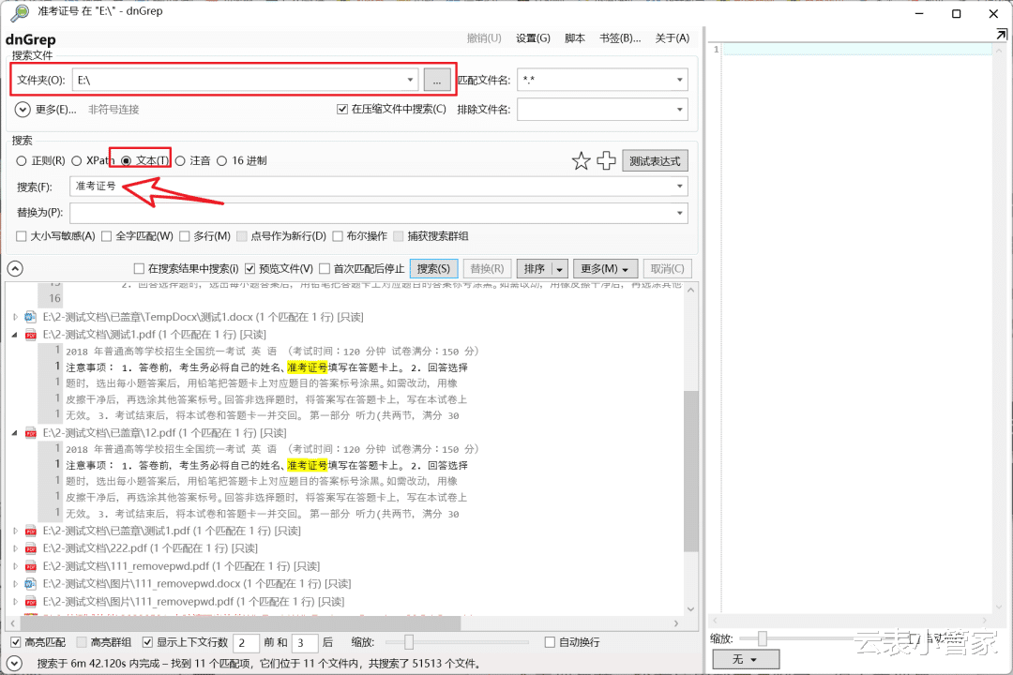Expand the 222.pdf result node

coord(15,548)
